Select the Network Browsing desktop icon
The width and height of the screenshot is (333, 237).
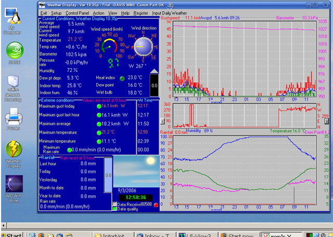point(13,88)
